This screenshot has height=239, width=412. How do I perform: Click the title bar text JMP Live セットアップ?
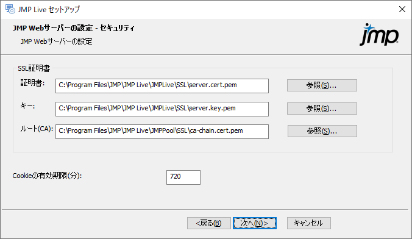(x=49, y=10)
